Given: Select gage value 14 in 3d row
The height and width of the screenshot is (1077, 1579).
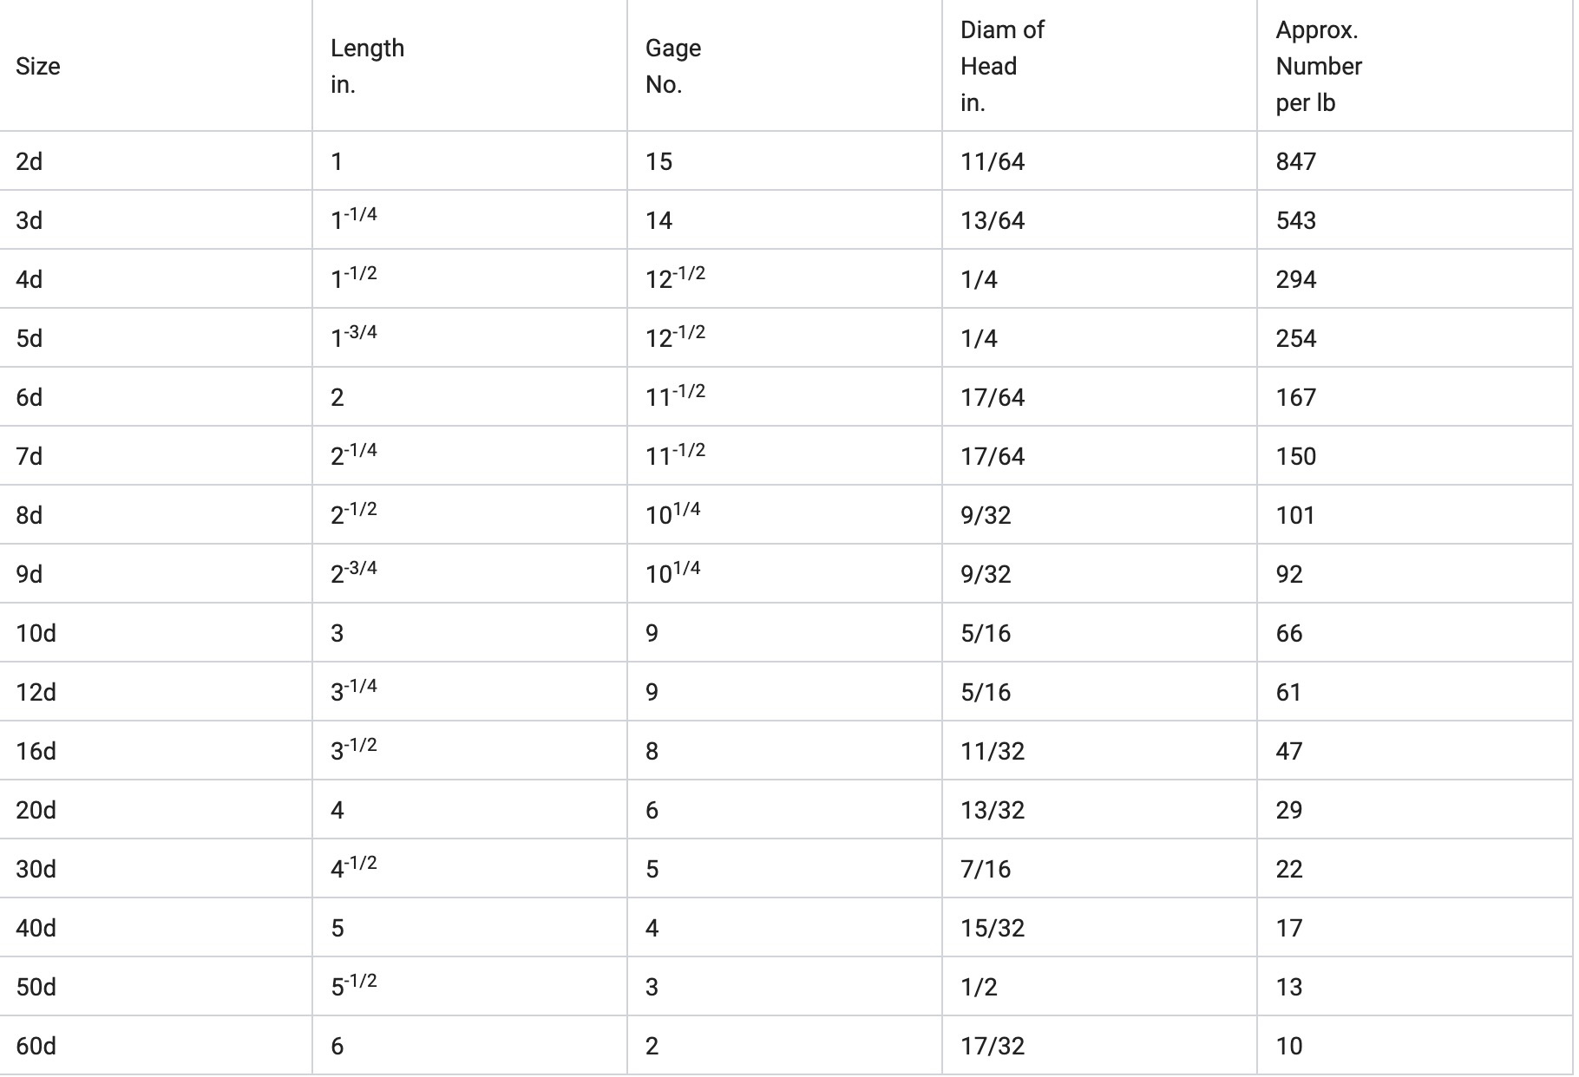Looking at the screenshot, I should (658, 220).
